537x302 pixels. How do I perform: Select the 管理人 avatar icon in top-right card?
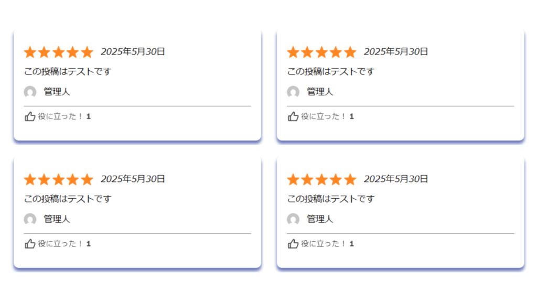(293, 92)
